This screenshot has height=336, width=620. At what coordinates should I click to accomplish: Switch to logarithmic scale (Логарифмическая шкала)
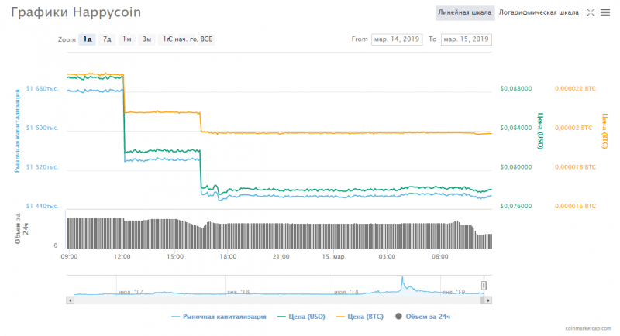[539, 12]
